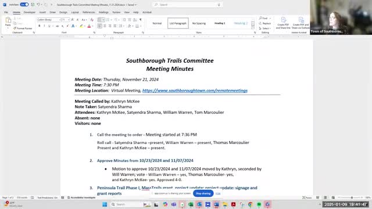This screenshot has height=209, width=372.
Task: Apply the Text Effects blue A icon
Action: [x=73, y=26]
